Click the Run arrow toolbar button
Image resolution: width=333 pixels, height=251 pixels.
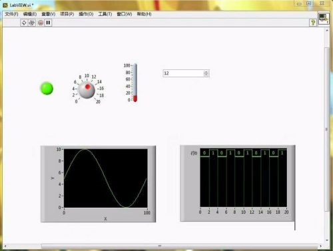(24, 23)
